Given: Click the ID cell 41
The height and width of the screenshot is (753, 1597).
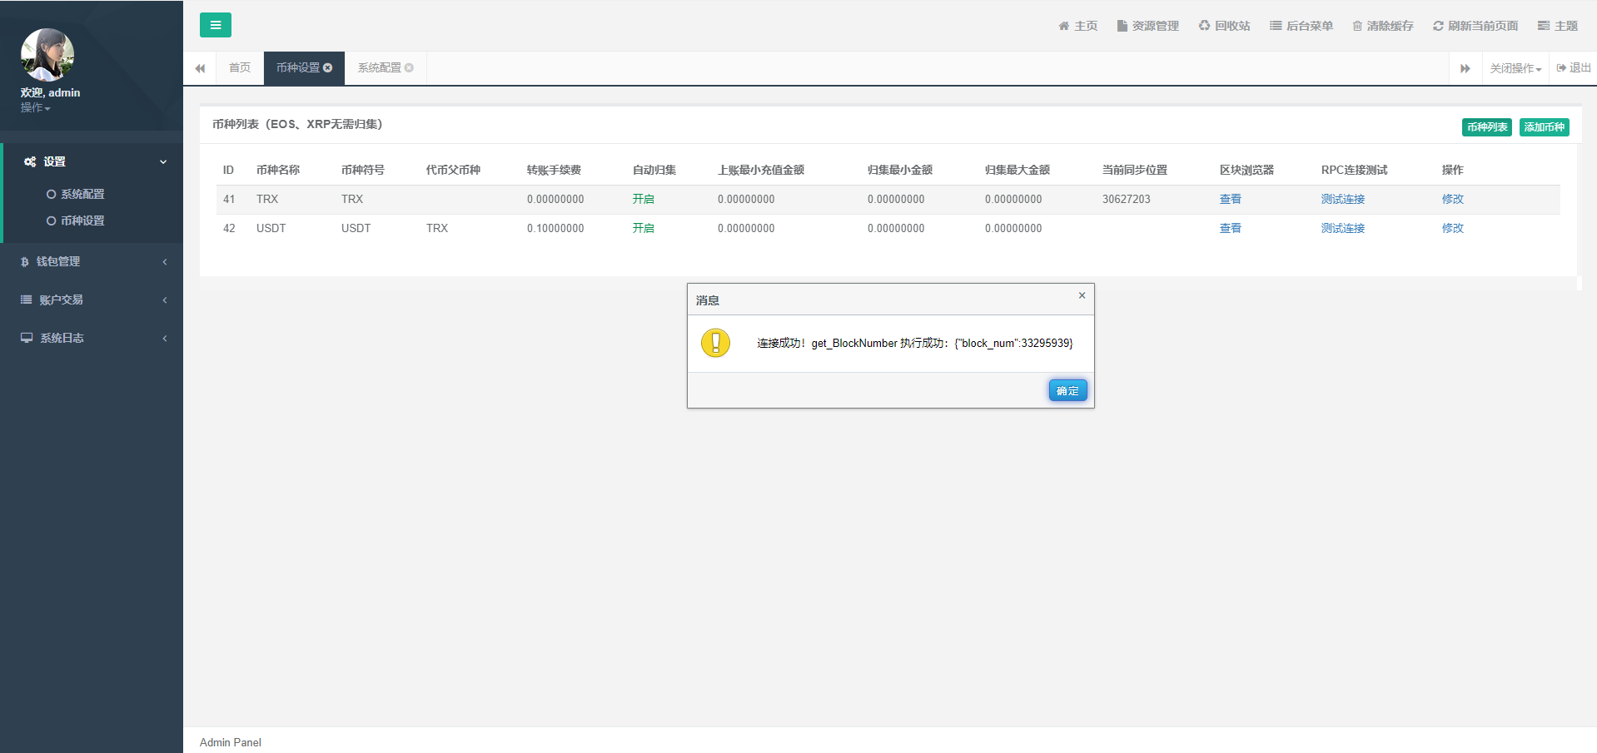Looking at the screenshot, I should (x=229, y=199).
